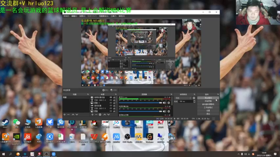Open settings gear of first mixer channel
This screenshot has height=157, width=280.
[169, 103]
